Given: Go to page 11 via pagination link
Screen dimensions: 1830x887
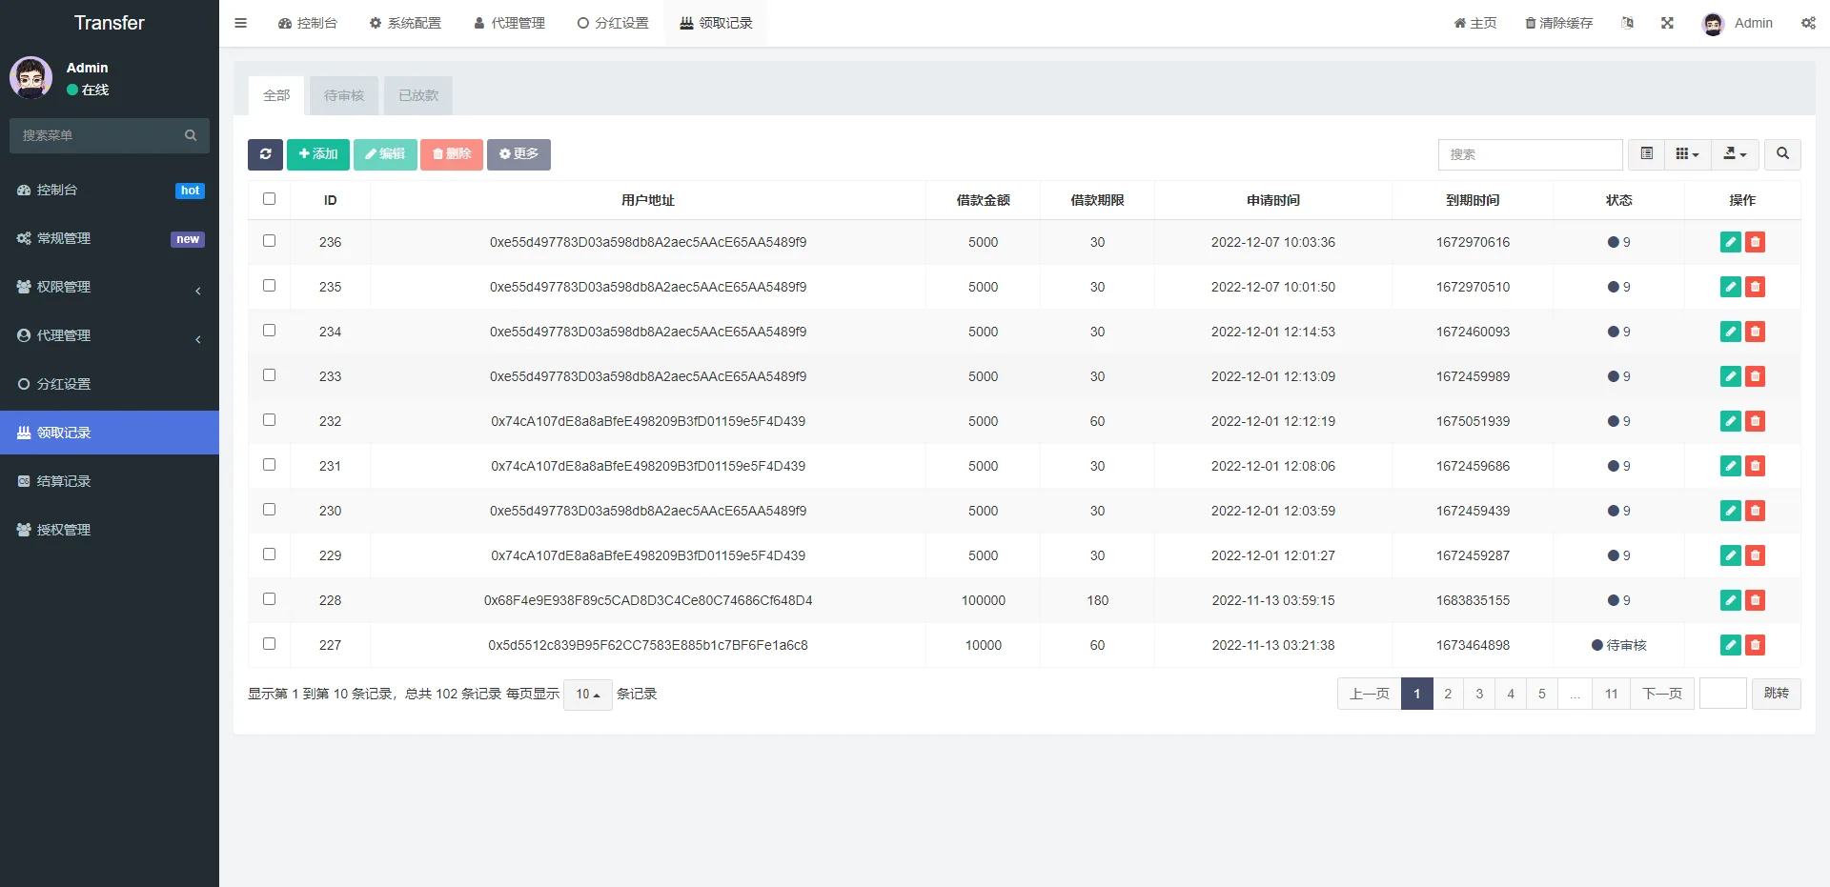Looking at the screenshot, I should point(1610,694).
